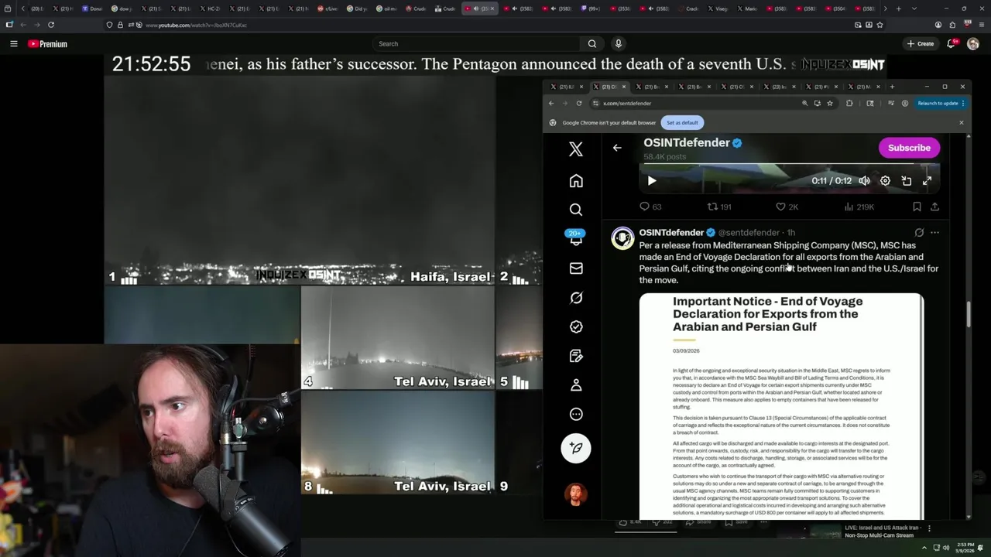Close the active inner Chrome tab
The width and height of the screenshot is (991, 557).
tap(624, 87)
